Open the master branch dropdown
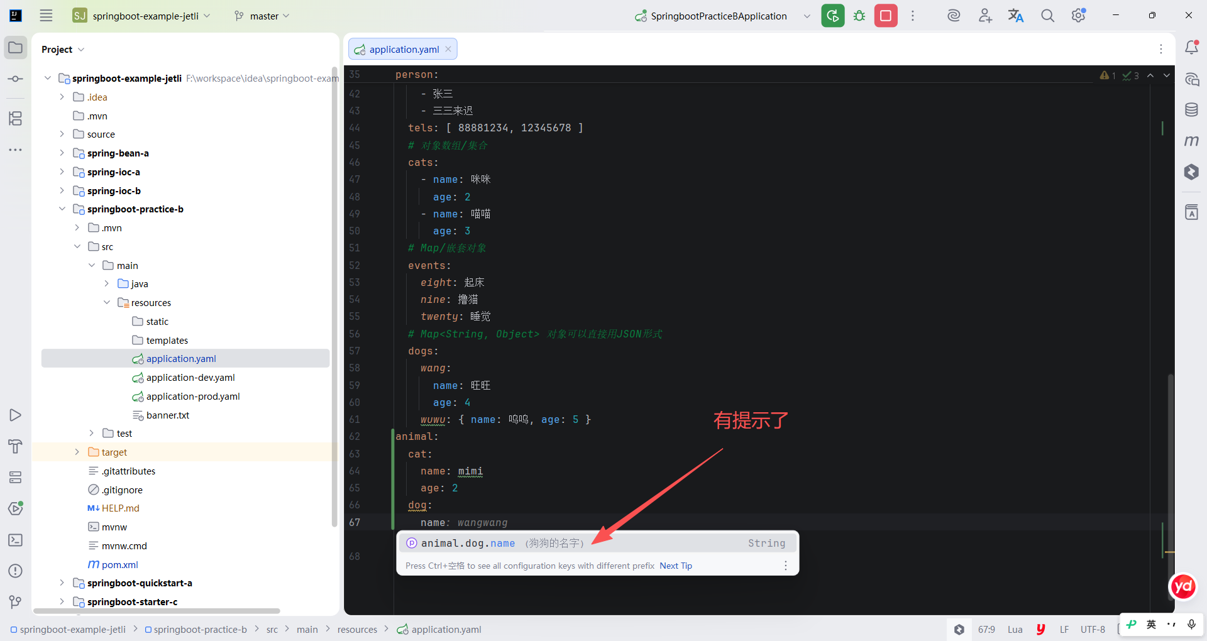1207x641 pixels. (x=262, y=16)
